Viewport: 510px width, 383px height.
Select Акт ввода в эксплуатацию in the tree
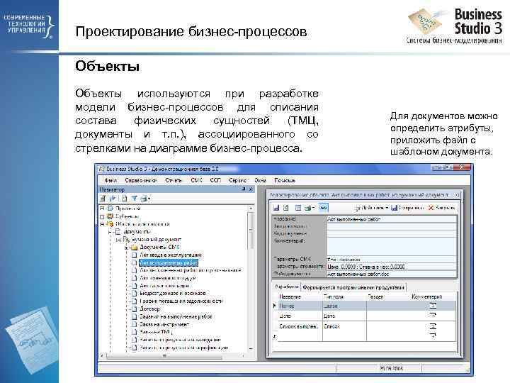tap(171, 255)
